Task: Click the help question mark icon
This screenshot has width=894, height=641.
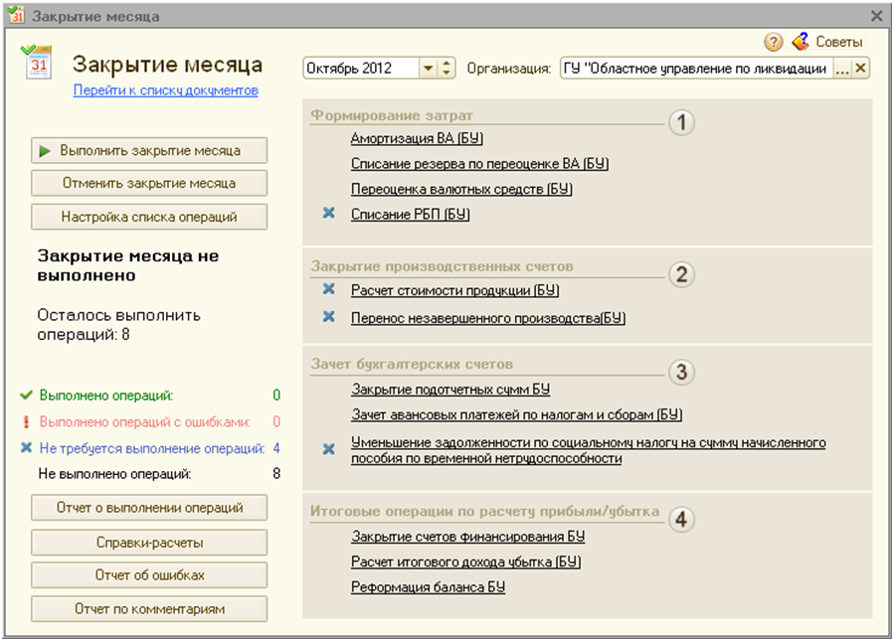Action: [x=773, y=42]
